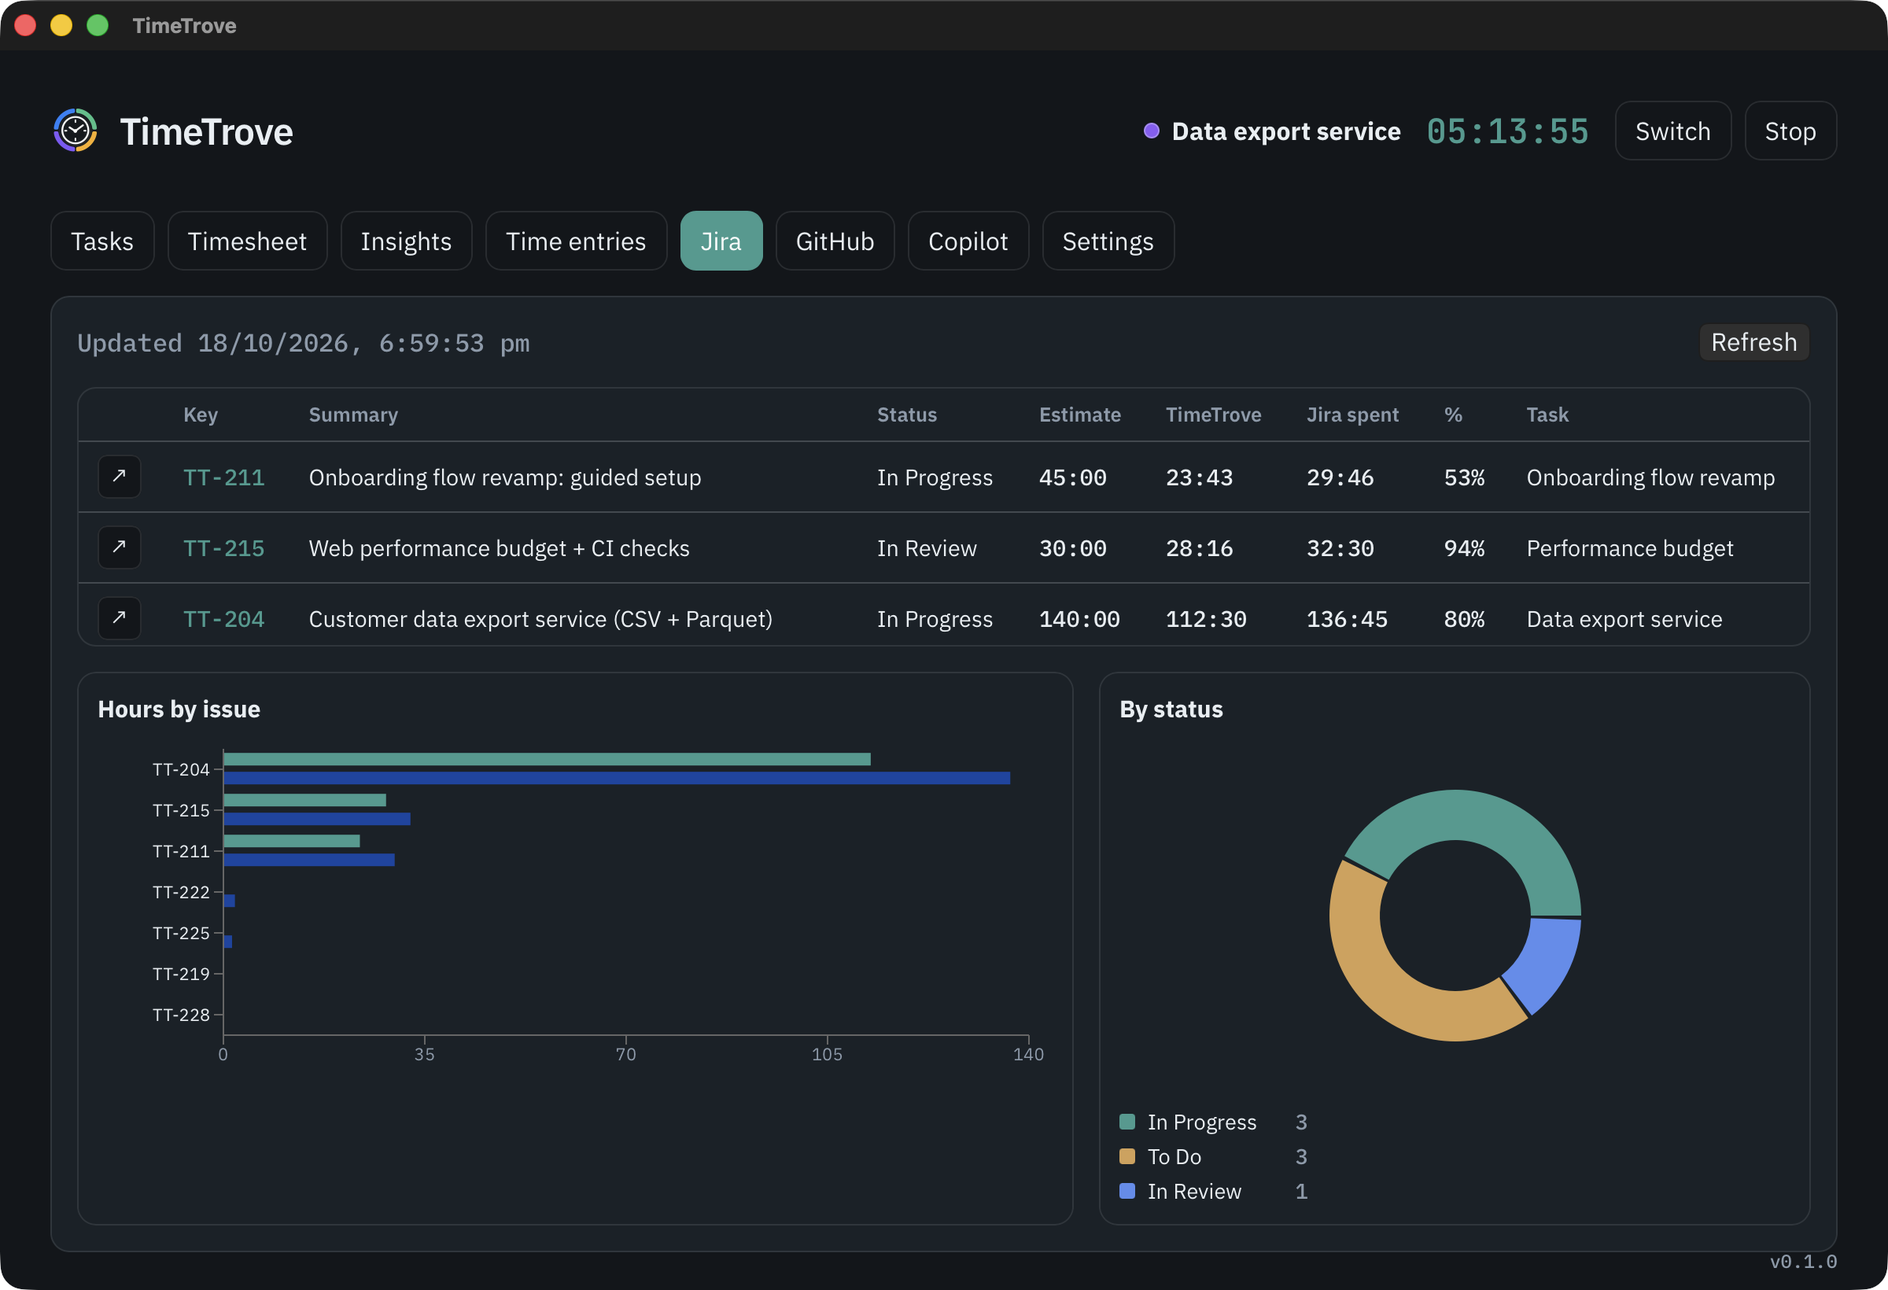The image size is (1888, 1290).
Task: Switch to the Tasks tab
Action: click(102, 241)
